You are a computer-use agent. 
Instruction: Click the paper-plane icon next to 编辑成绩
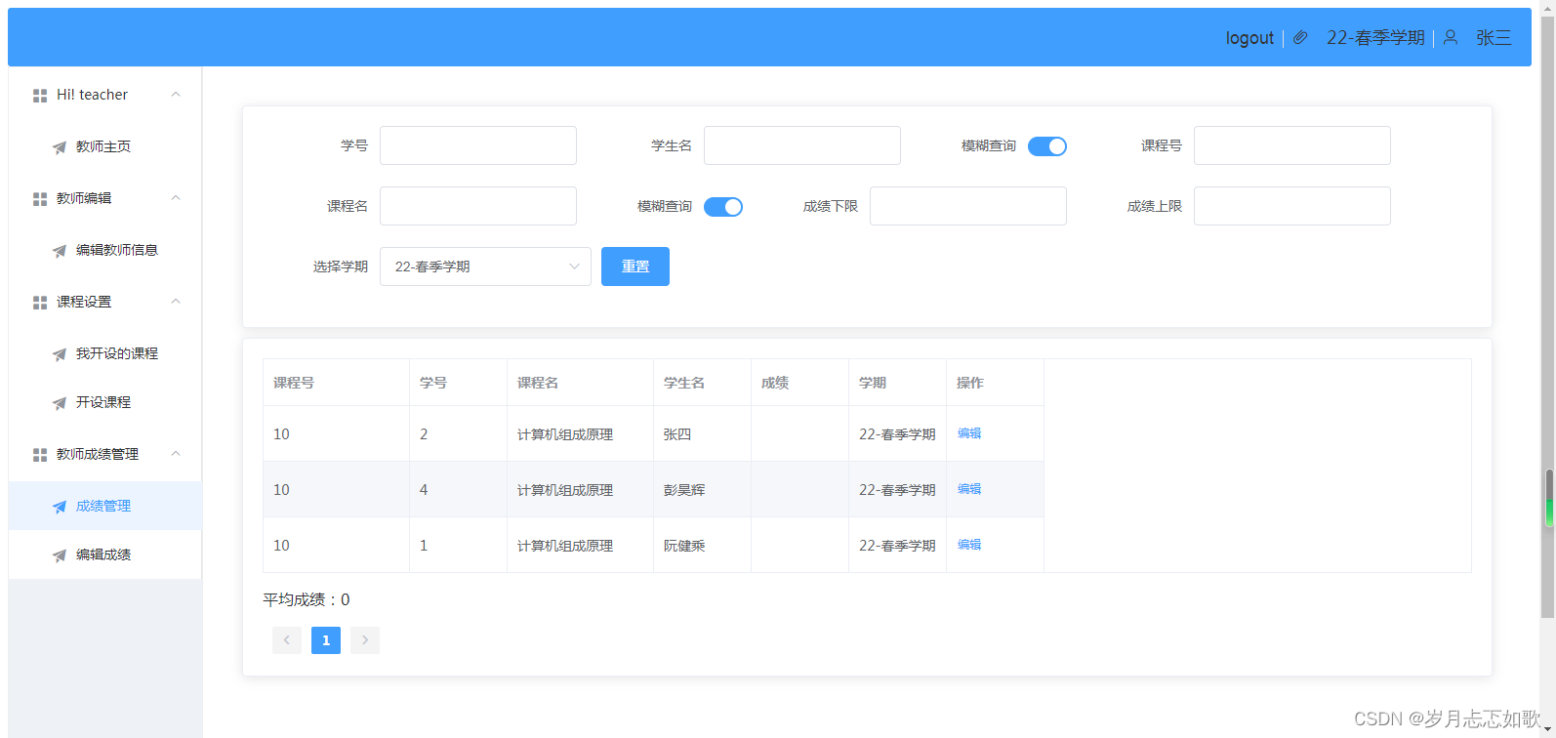coord(60,555)
